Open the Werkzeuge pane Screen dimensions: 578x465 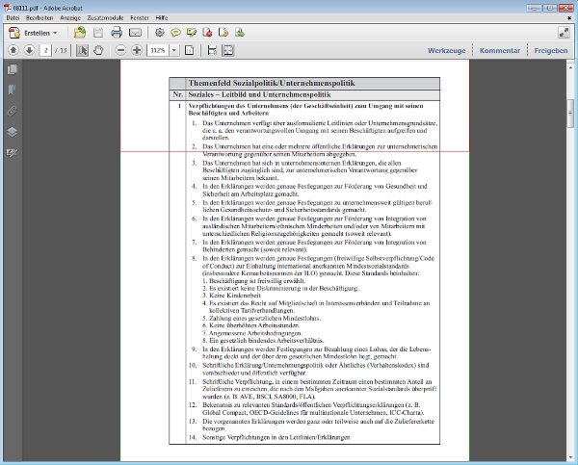[x=447, y=49]
